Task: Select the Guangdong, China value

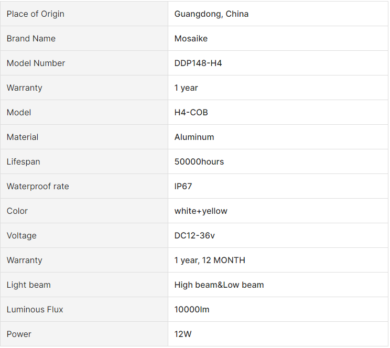Action: pyautogui.click(x=211, y=14)
